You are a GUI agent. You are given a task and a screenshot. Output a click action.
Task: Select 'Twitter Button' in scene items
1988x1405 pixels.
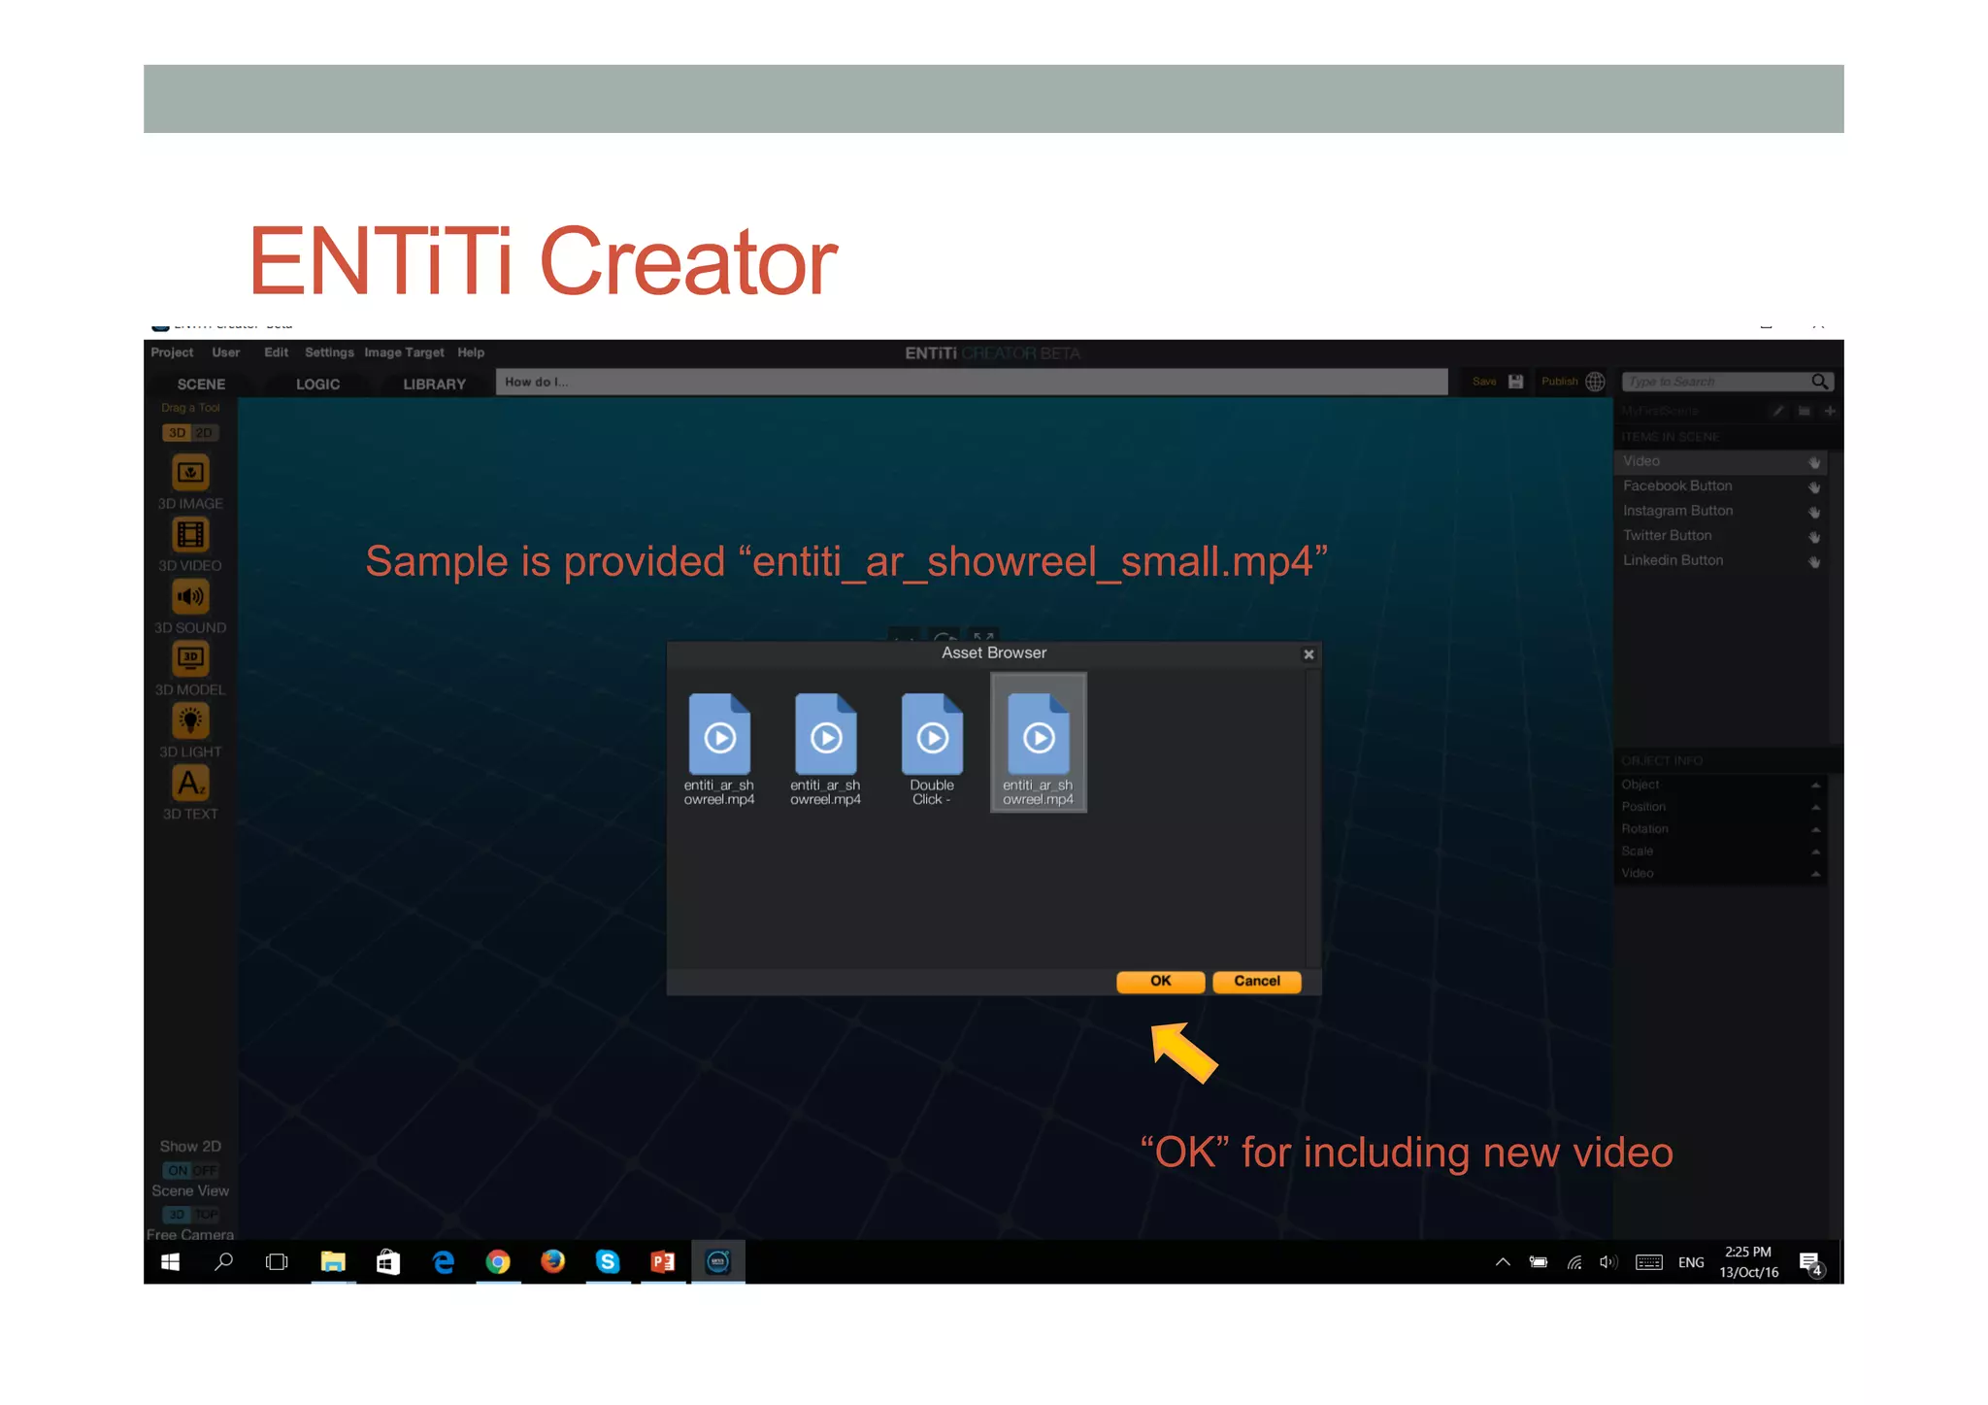[x=1667, y=536]
